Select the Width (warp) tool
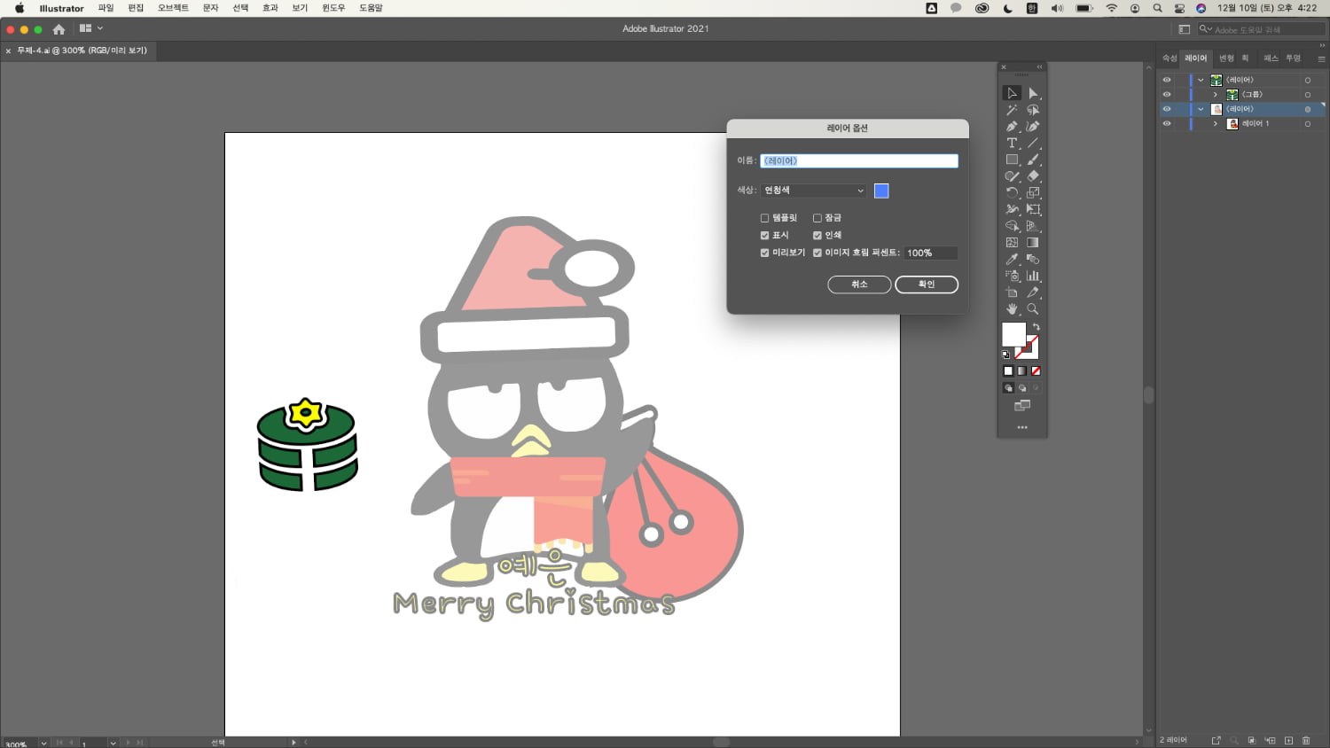Screen dimensions: 1330x748 (x=1012, y=209)
